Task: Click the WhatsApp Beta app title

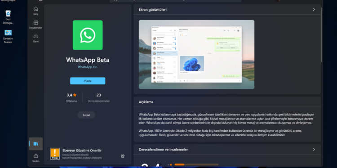Action: pyautogui.click(x=88, y=60)
